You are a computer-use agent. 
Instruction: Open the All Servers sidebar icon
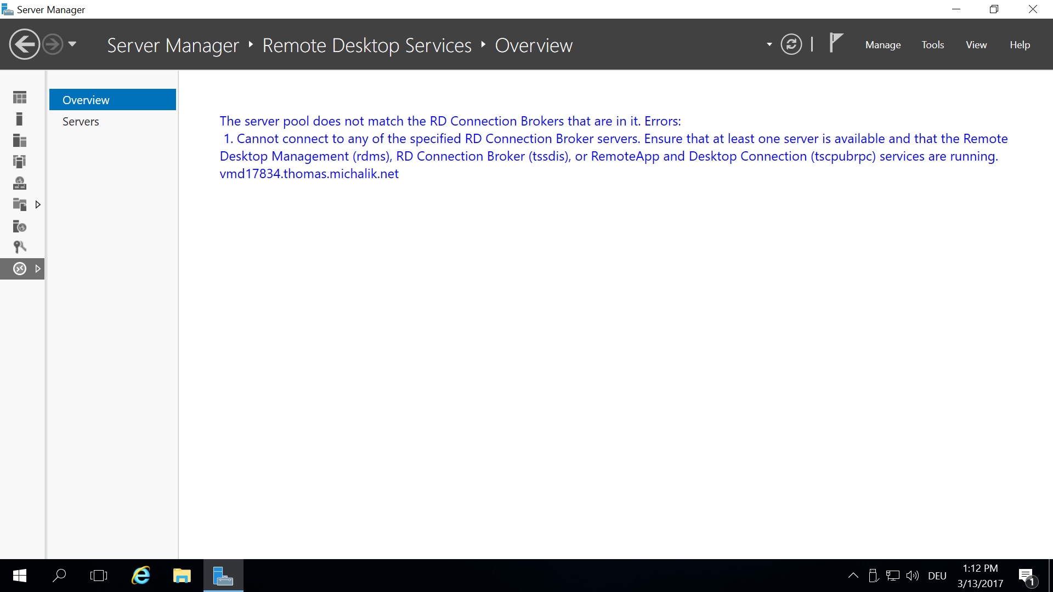point(20,140)
